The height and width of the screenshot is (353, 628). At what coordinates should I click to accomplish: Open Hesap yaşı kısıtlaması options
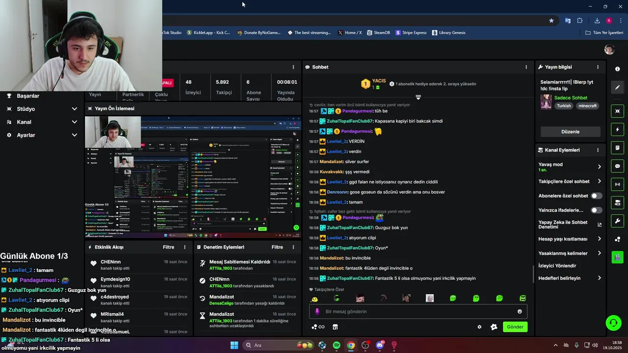point(599,239)
